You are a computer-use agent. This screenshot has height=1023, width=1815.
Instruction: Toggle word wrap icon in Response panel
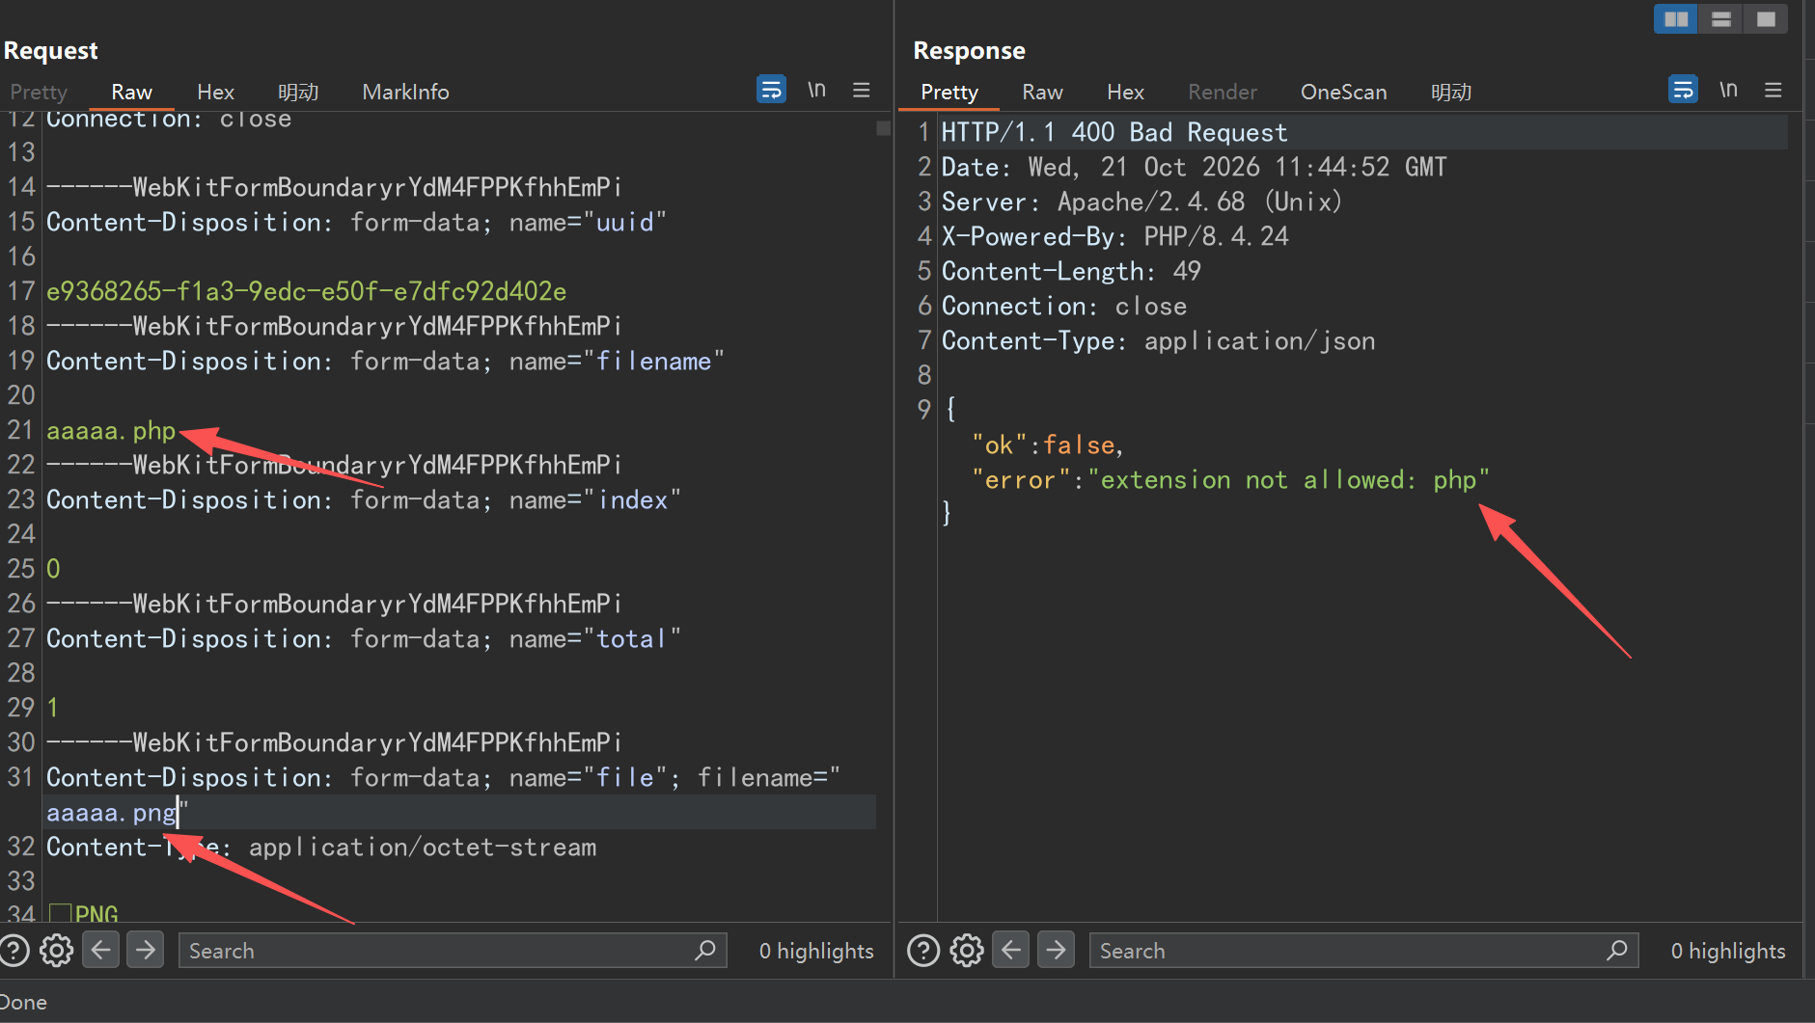click(x=1683, y=90)
